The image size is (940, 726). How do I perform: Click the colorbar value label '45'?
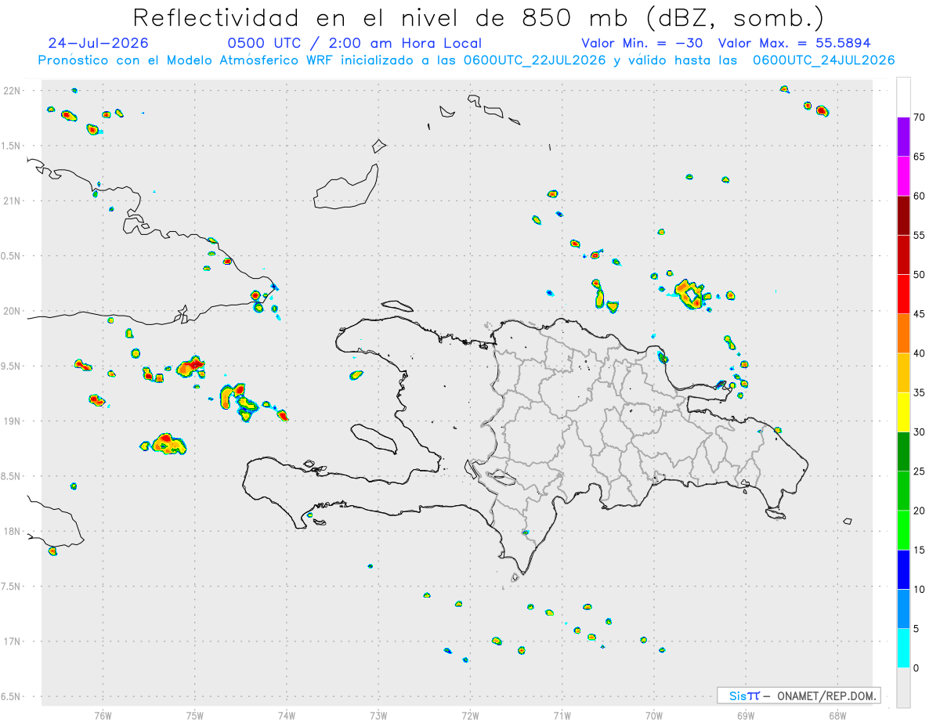pyautogui.click(x=919, y=314)
